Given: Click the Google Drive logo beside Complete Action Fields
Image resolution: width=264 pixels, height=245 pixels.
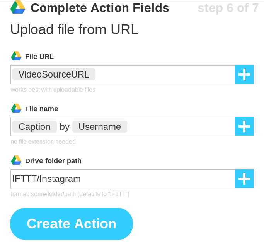Looking at the screenshot, I should [18, 7].
